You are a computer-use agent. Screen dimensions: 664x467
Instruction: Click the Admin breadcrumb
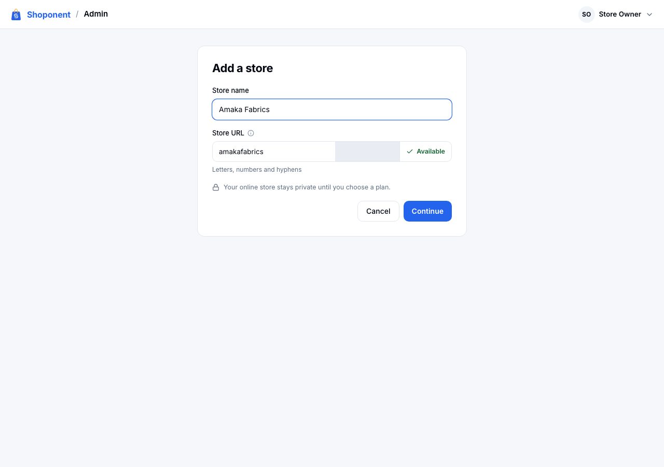point(96,14)
